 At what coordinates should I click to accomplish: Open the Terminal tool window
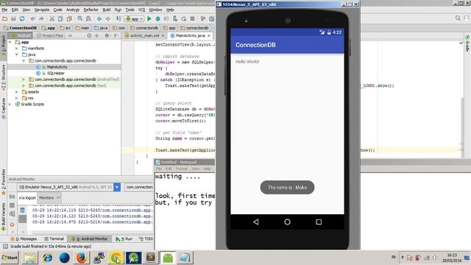click(54, 239)
